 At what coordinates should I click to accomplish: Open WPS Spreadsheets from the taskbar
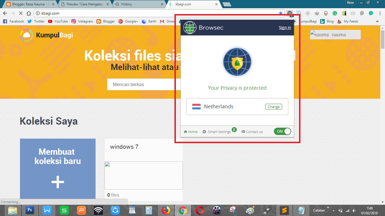point(64,210)
